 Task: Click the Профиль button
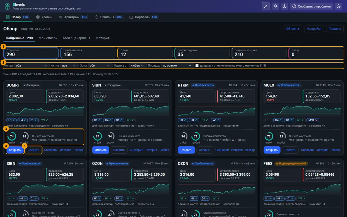(335, 29)
